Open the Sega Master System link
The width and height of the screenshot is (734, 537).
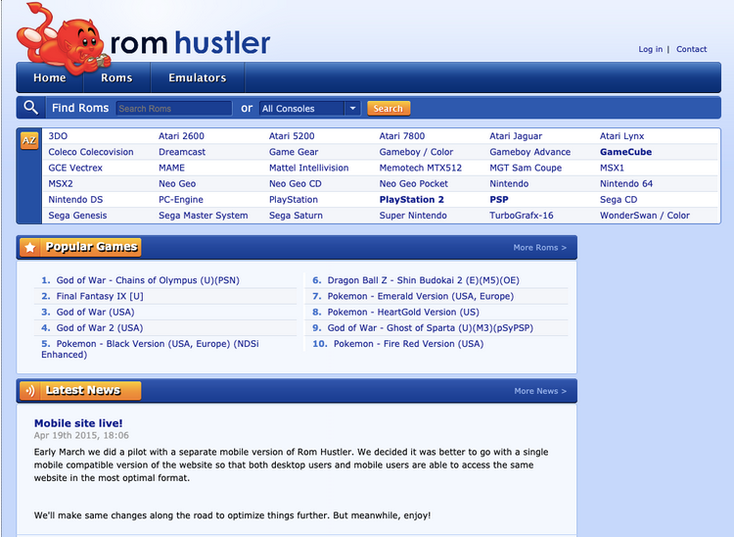[204, 216]
